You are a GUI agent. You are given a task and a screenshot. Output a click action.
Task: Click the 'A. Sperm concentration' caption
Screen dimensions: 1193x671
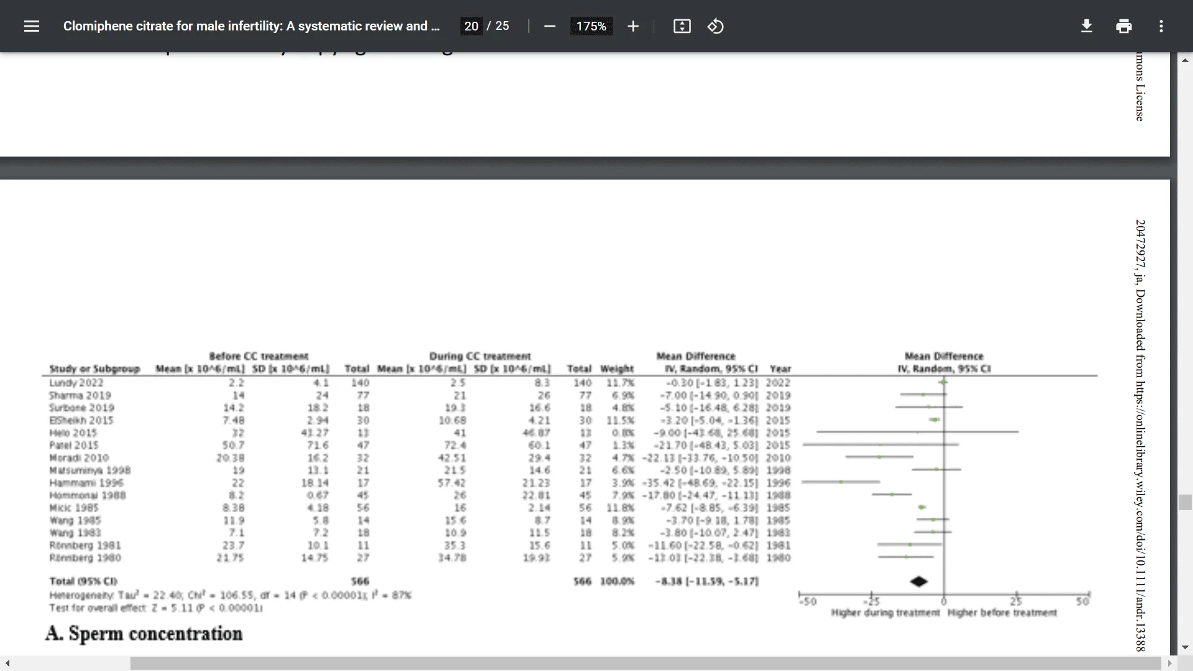click(x=144, y=634)
